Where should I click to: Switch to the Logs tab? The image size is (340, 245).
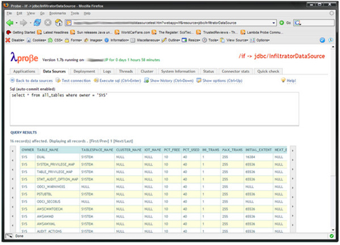tap(107, 71)
